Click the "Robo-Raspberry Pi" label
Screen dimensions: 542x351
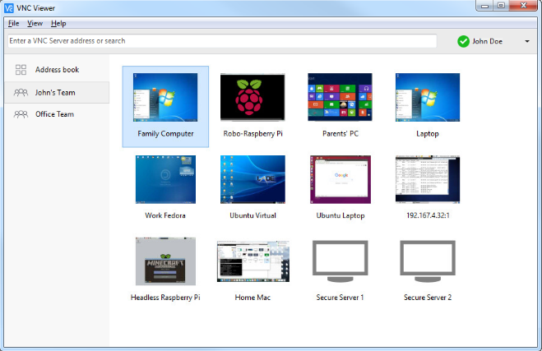pos(252,133)
